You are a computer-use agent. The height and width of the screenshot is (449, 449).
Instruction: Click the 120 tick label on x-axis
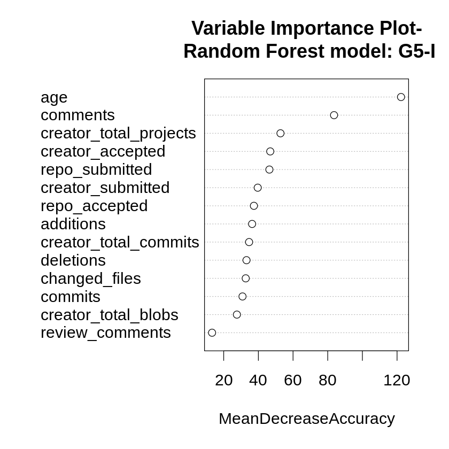click(x=397, y=380)
